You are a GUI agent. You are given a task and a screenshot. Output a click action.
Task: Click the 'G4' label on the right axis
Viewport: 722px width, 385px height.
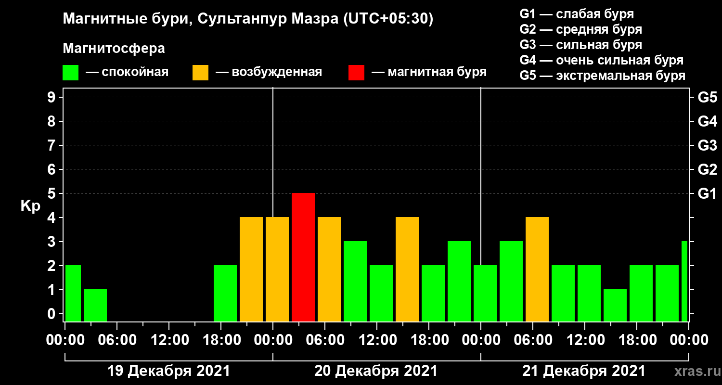708,121
